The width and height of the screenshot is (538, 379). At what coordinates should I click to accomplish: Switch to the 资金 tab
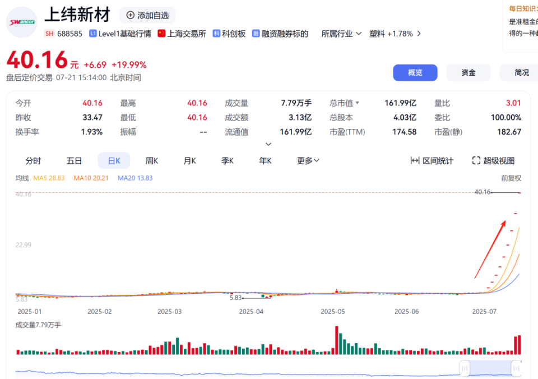pyautogui.click(x=469, y=73)
